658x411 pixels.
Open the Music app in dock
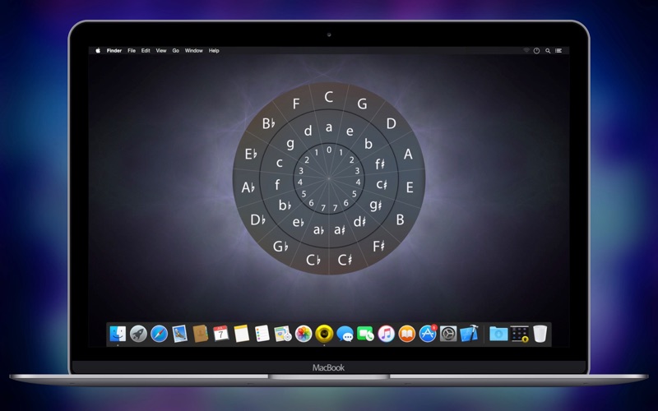(x=387, y=334)
